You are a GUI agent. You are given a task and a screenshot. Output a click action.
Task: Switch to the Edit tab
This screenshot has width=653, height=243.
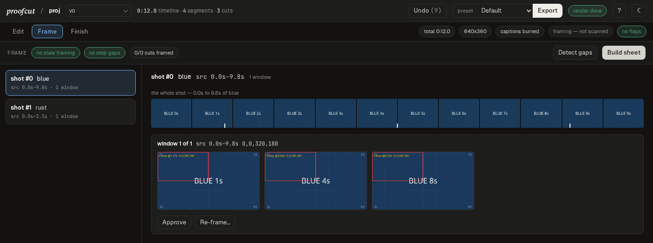18,31
